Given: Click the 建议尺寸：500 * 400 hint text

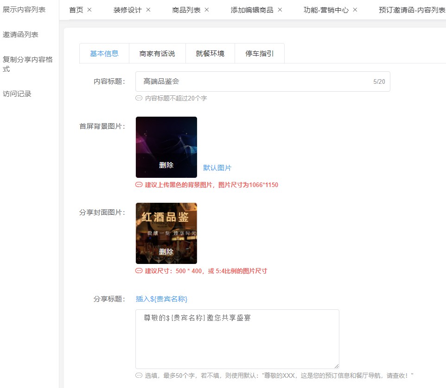Looking at the screenshot, I should tap(206, 271).
